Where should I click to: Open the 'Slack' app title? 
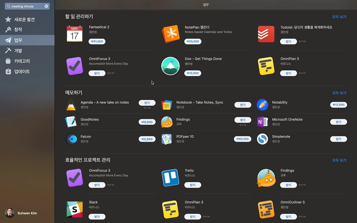[x=93, y=202]
